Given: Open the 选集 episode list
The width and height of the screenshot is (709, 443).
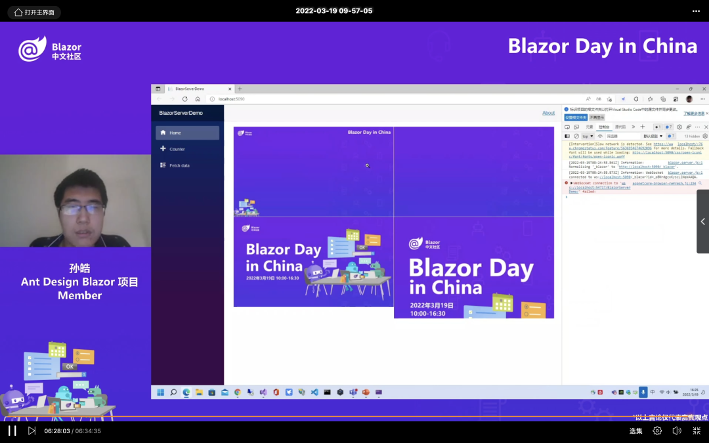Looking at the screenshot, I should (635, 431).
